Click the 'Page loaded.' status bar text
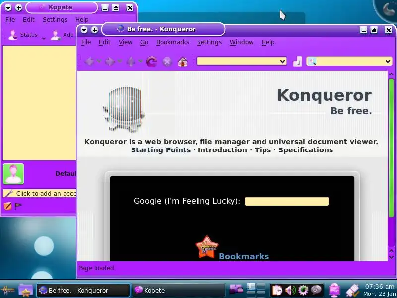 [x=97, y=268]
